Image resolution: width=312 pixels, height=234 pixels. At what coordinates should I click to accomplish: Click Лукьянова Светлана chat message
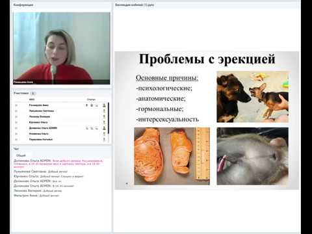[x=41, y=172]
